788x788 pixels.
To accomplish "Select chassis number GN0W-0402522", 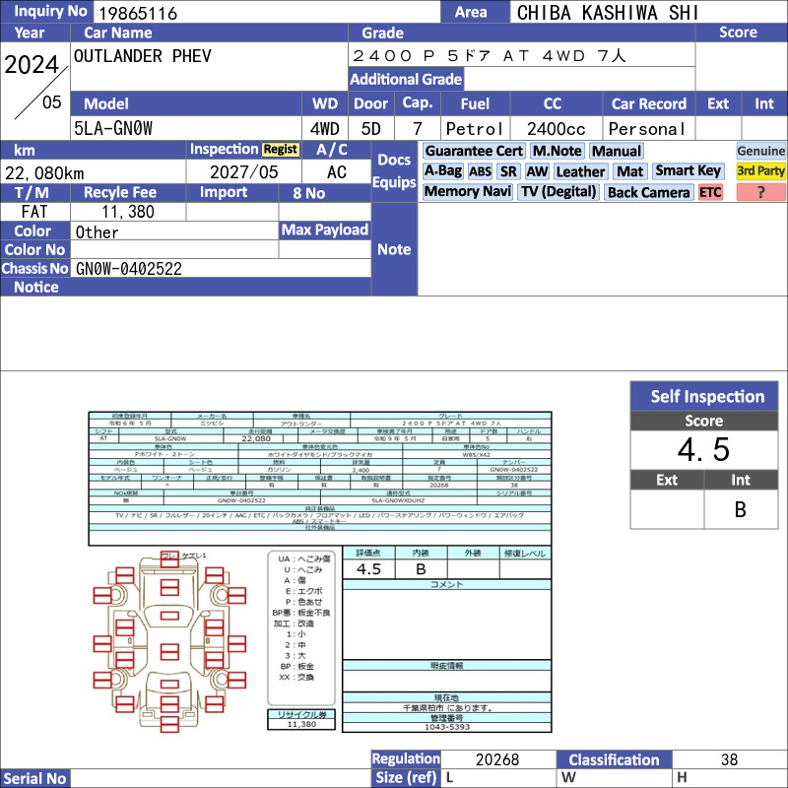I will point(129,268).
